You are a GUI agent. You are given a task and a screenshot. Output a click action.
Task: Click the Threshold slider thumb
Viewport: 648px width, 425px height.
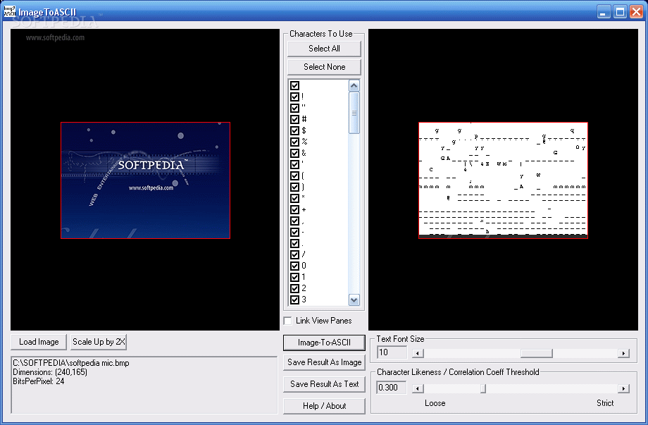coord(482,388)
